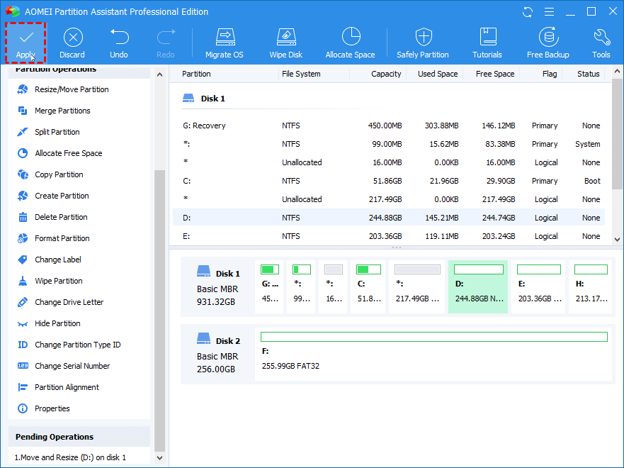
Task: Select pending operation Move and Resize (D:)
Action: click(x=70, y=457)
